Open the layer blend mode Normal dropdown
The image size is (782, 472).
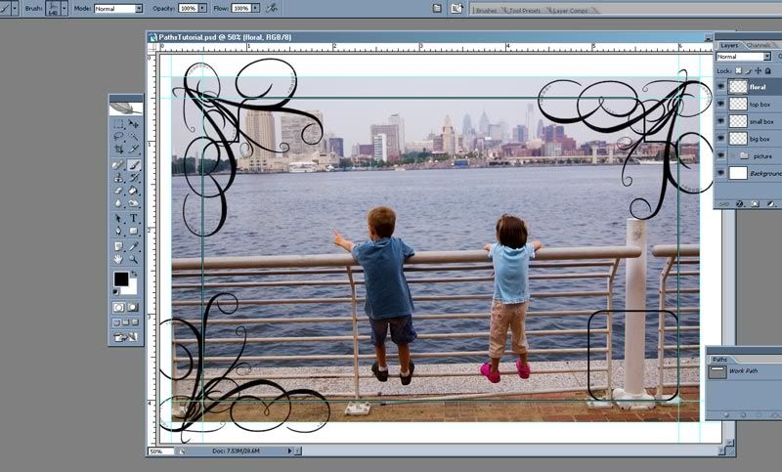click(x=743, y=57)
